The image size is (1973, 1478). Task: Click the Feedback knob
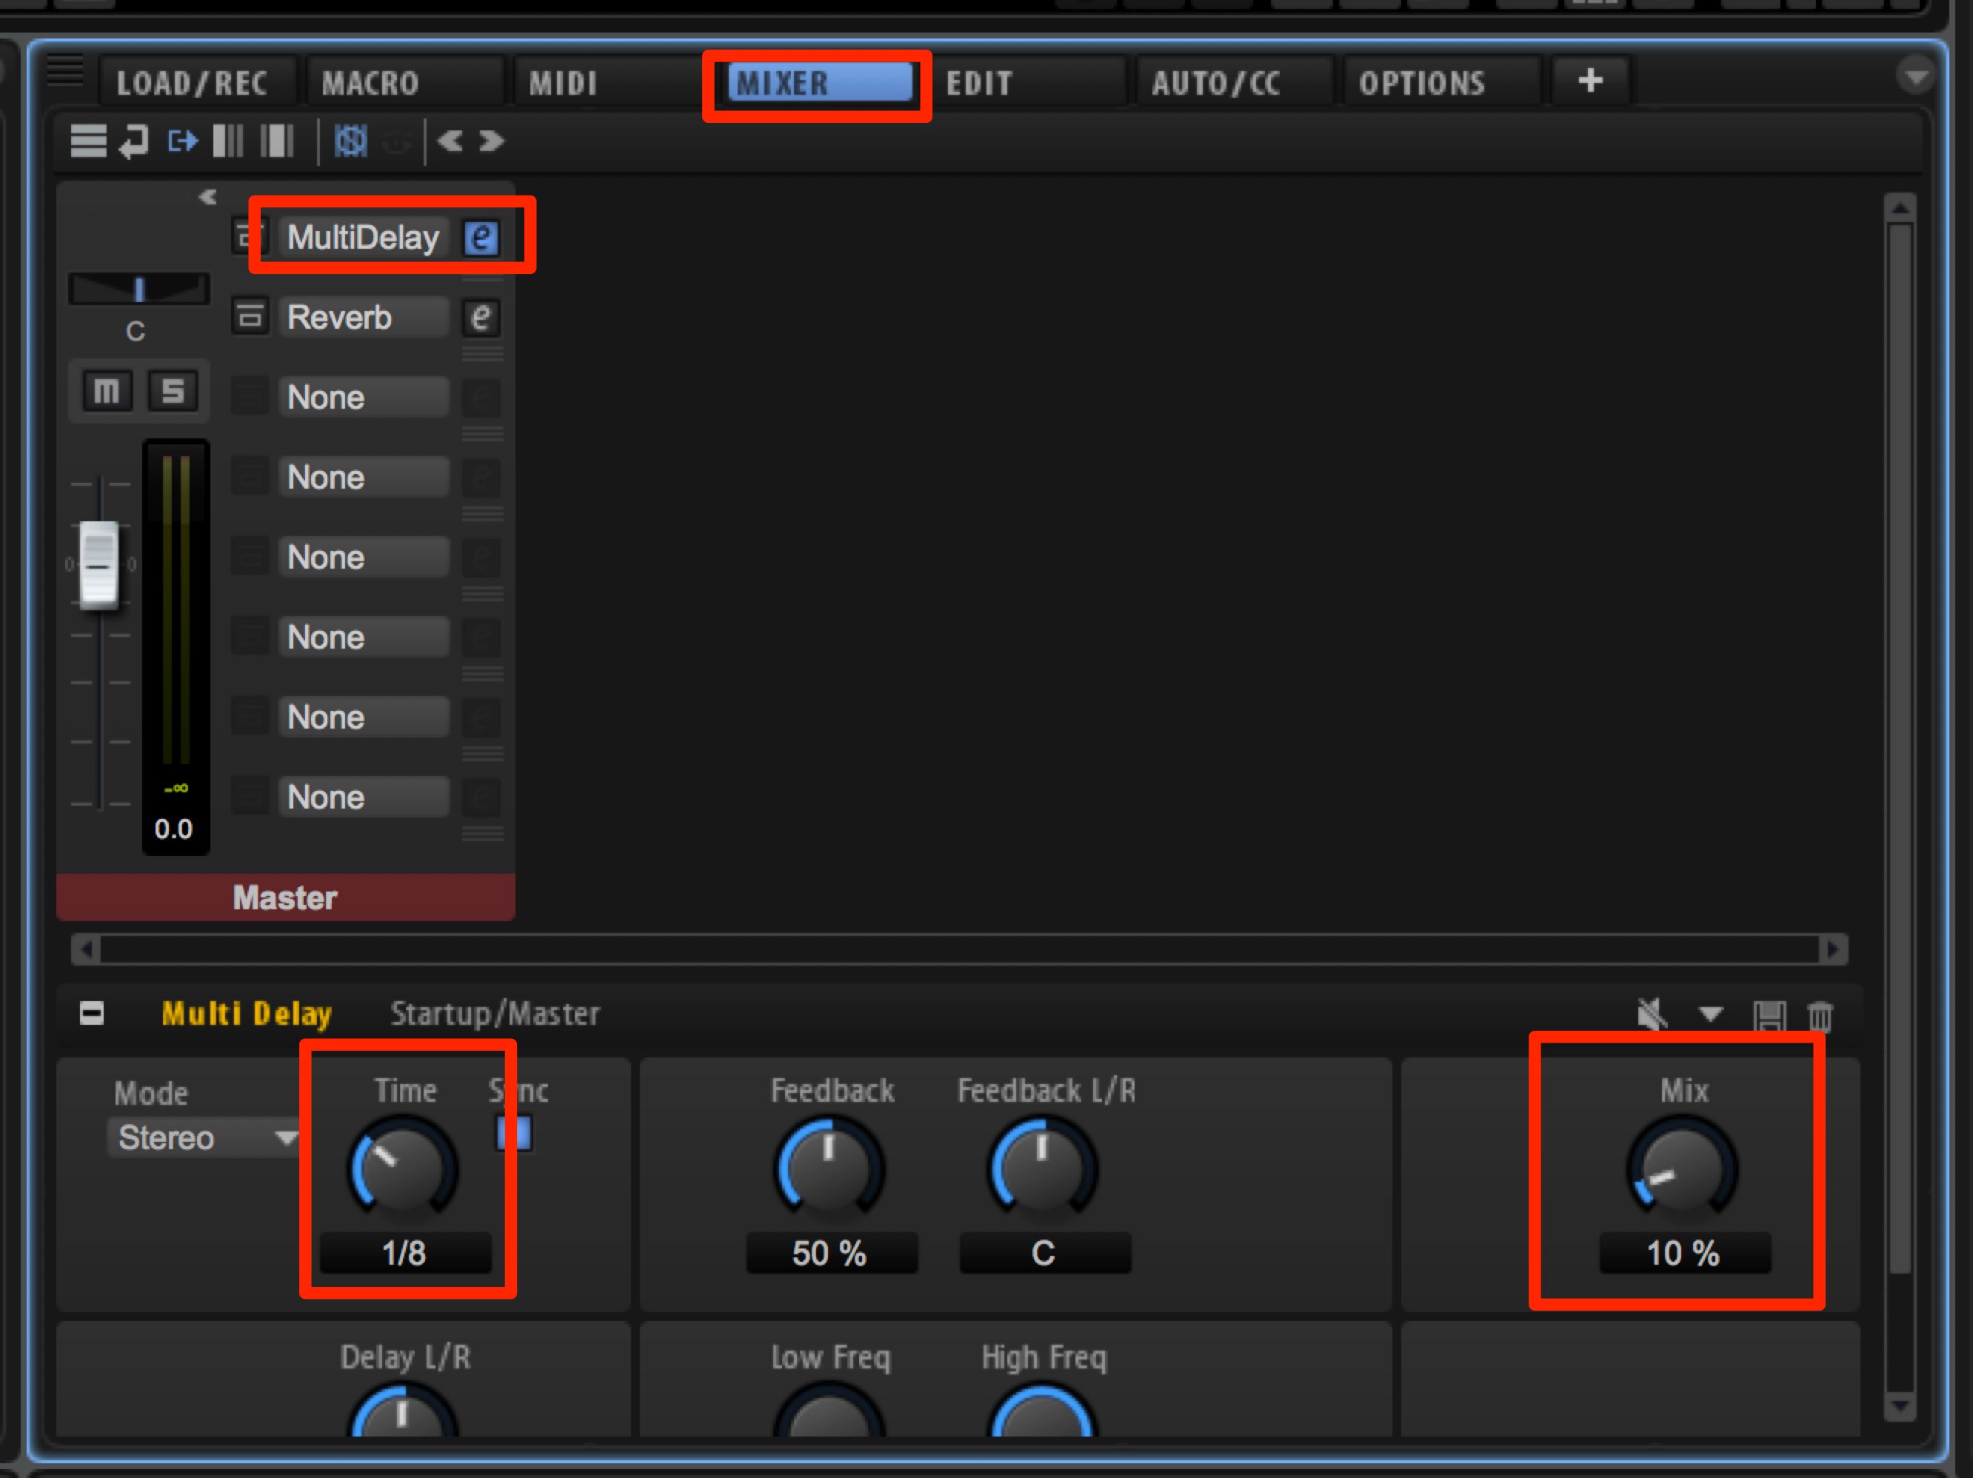point(829,1168)
